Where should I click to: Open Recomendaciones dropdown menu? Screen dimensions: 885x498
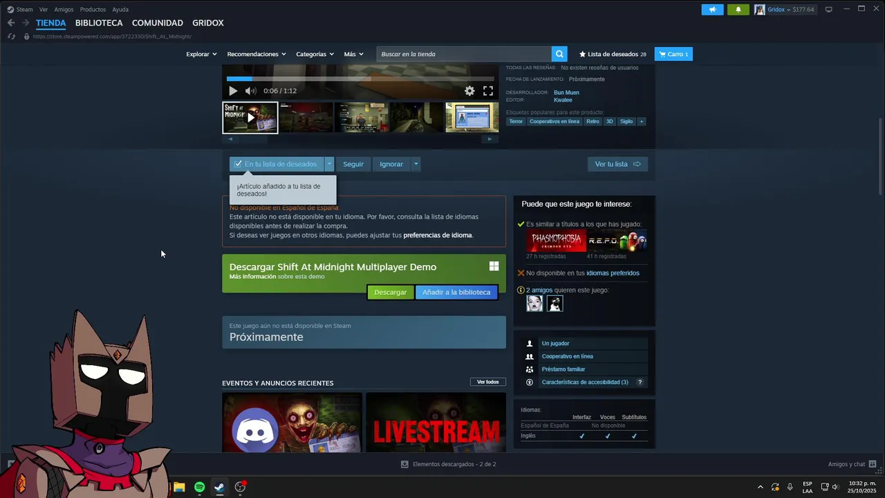pyautogui.click(x=257, y=54)
